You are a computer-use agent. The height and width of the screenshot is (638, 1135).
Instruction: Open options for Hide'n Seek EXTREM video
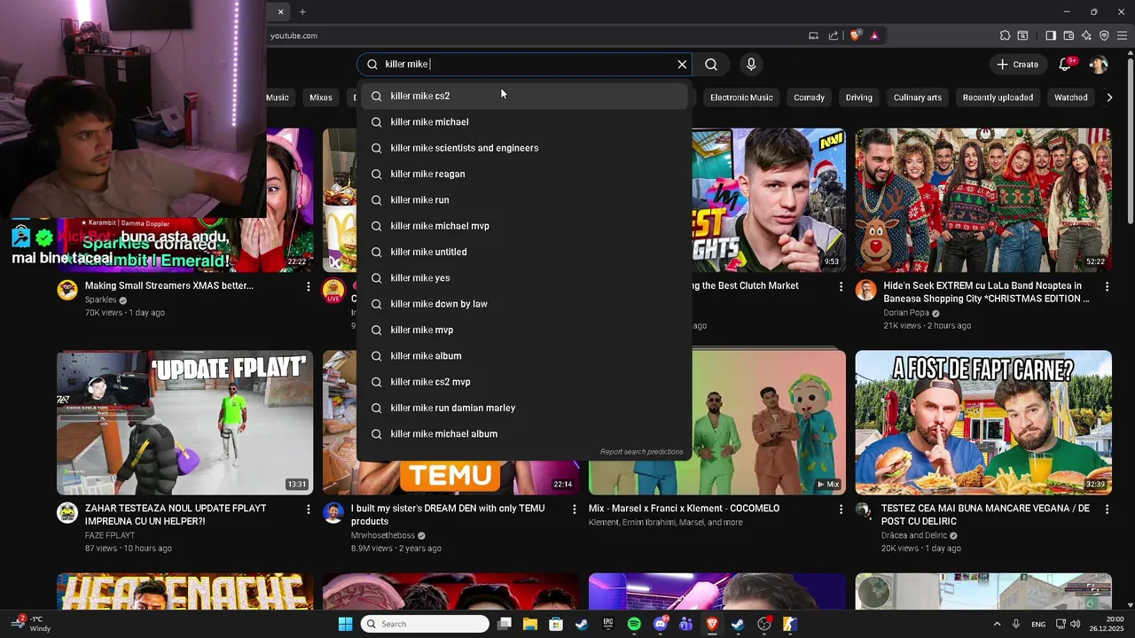tap(1107, 287)
